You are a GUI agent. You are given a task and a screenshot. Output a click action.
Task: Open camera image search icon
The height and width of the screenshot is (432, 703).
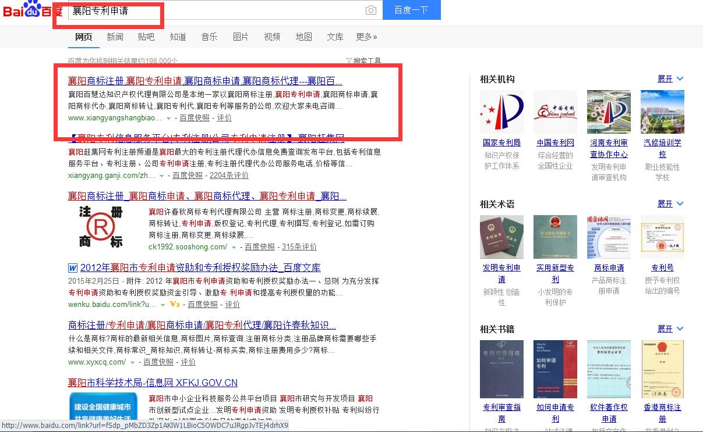tap(371, 10)
